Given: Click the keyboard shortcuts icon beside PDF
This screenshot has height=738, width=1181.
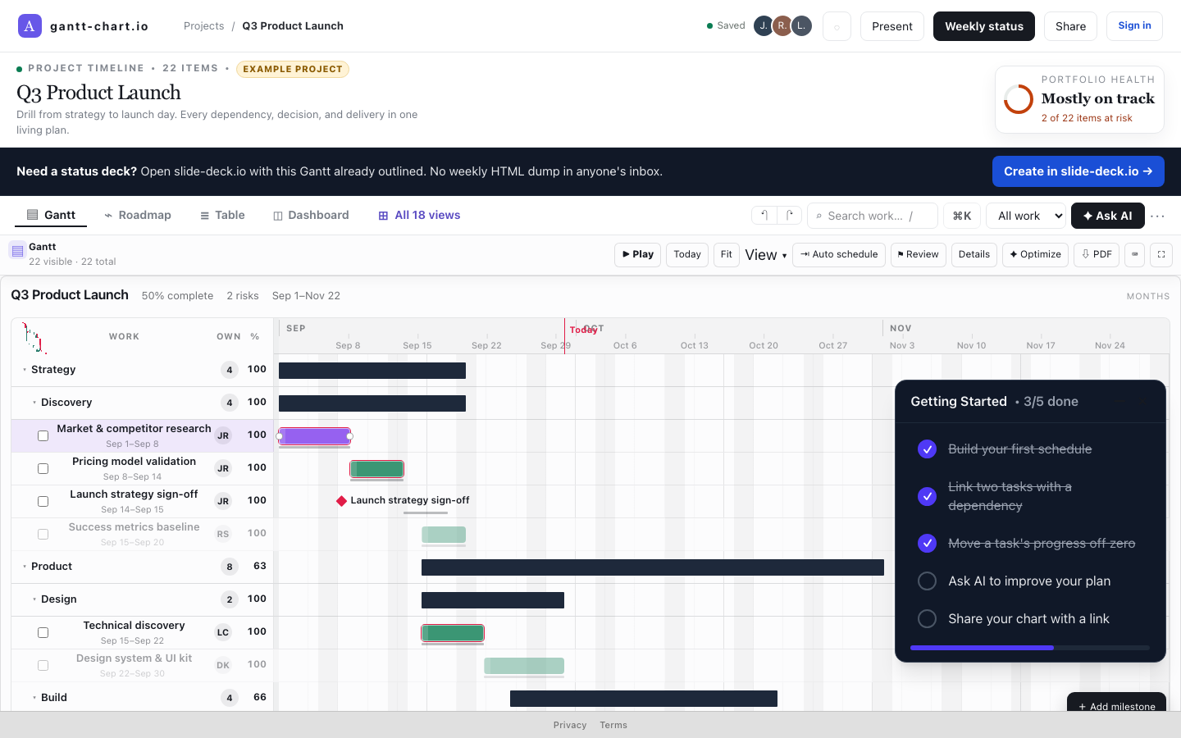Looking at the screenshot, I should pos(1135,254).
